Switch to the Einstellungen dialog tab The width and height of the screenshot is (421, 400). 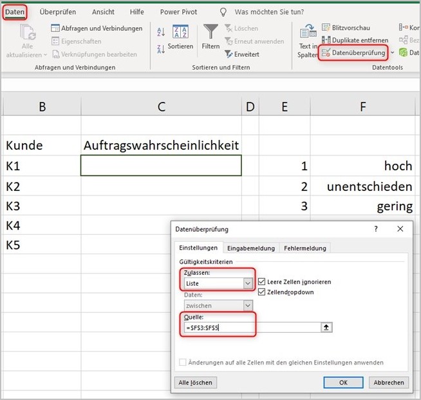[x=198, y=248]
